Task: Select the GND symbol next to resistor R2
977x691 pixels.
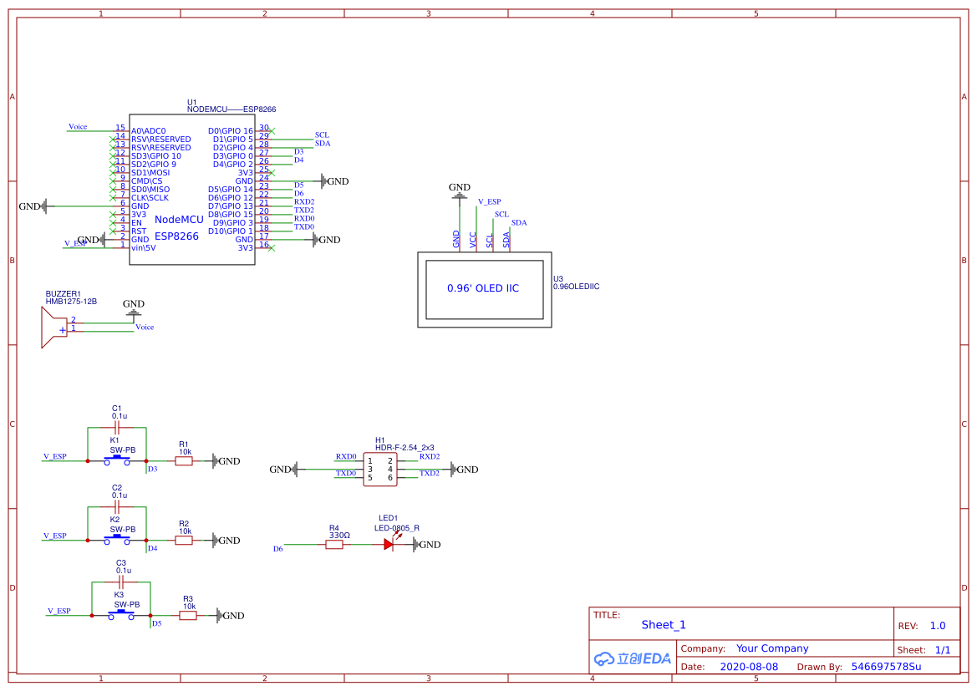Action: (226, 541)
